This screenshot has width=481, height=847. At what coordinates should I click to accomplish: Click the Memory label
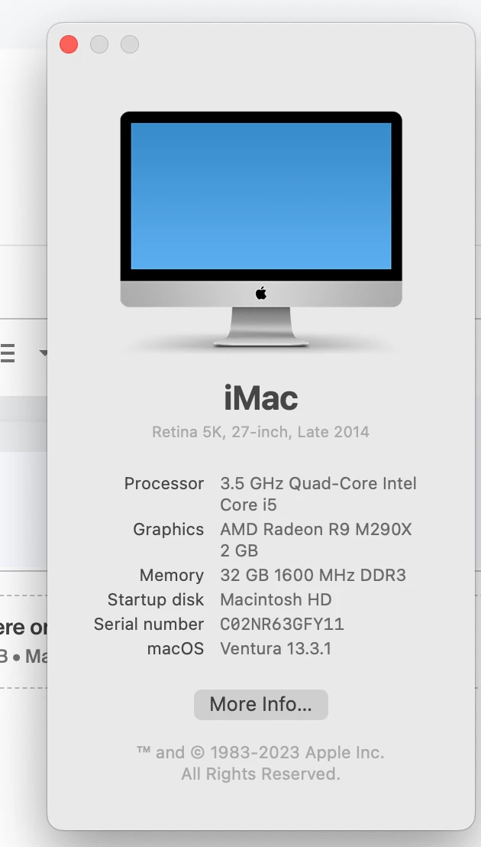[x=172, y=576]
